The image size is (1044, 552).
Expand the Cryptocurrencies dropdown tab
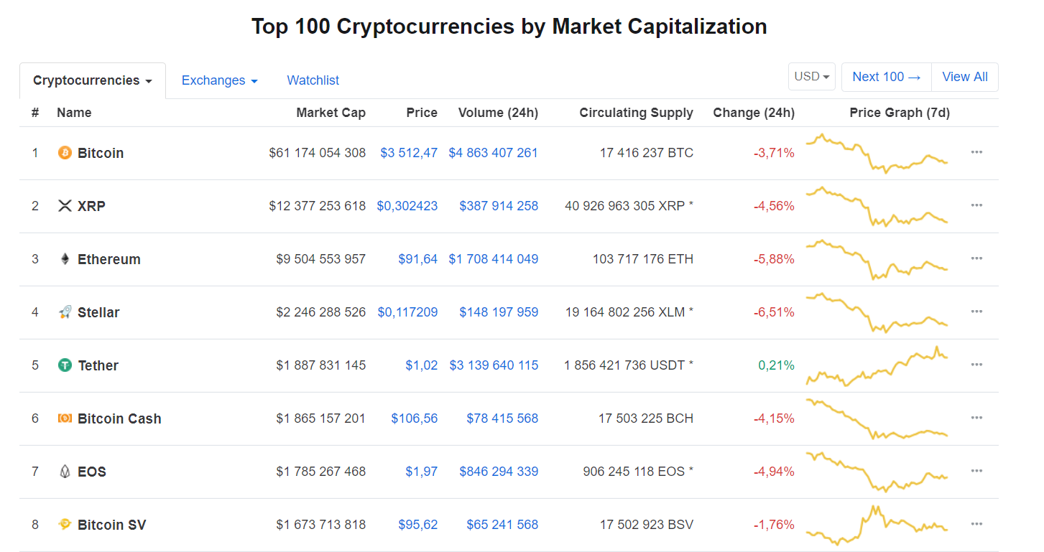93,80
